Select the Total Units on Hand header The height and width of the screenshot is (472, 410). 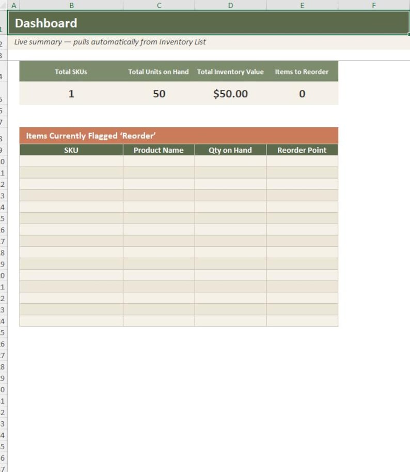(x=159, y=71)
